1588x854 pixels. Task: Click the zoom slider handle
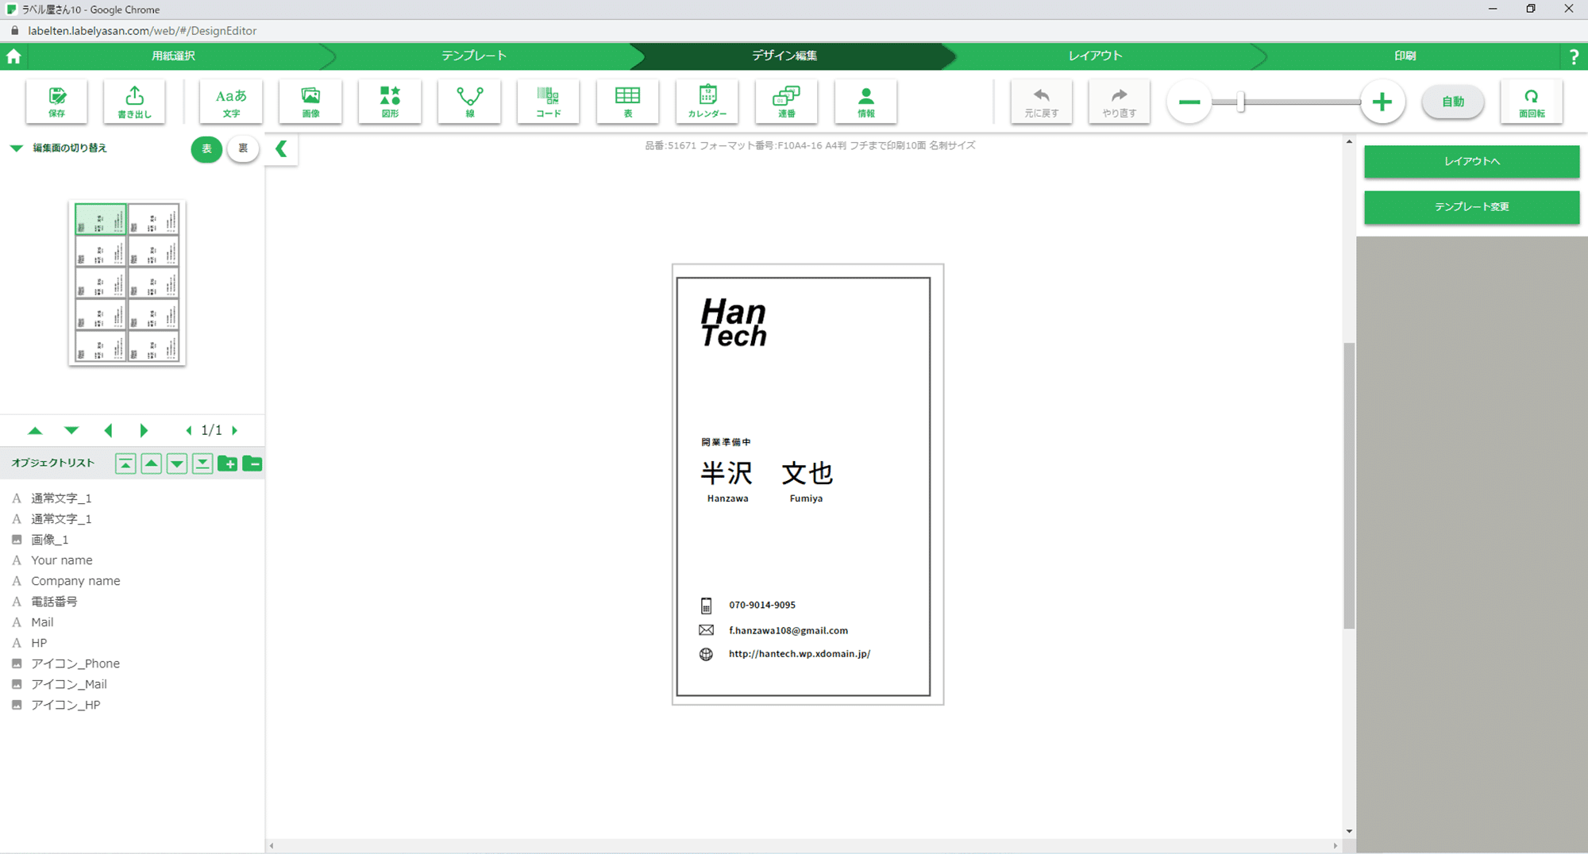pyautogui.click(x=1240, y=102)
